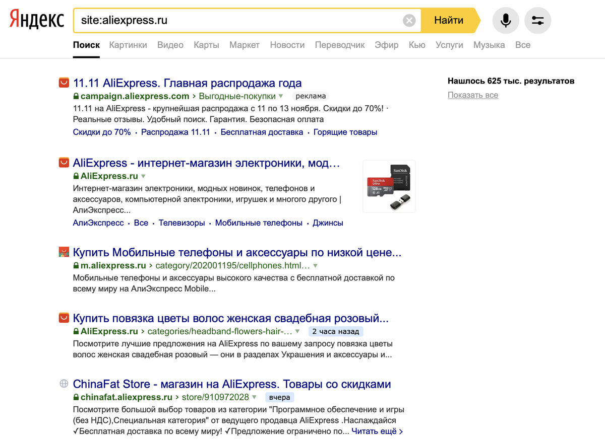Open the Мобильные телефоны sitelink
The width and height of the screenshot is (605, 441).
pyautogui.click(x=259, y=223)
